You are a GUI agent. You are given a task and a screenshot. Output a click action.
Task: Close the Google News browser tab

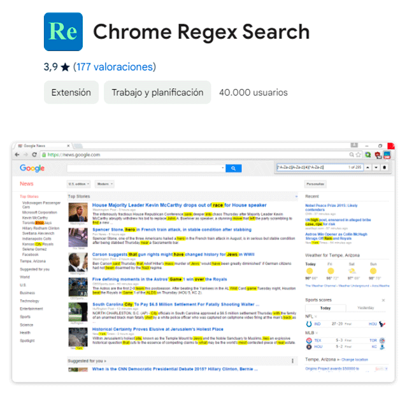point(68,146)
